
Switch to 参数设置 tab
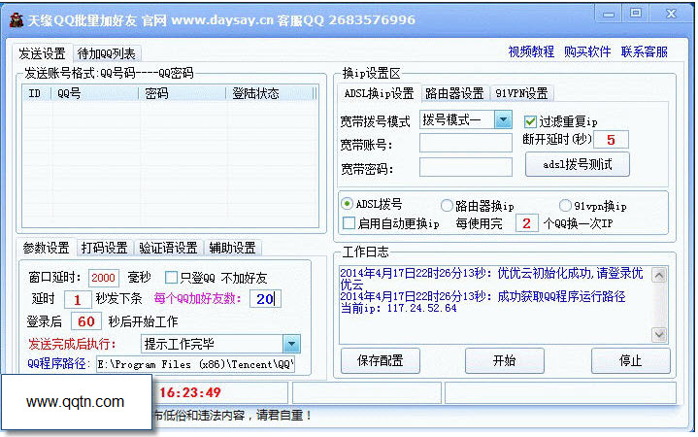46,248
